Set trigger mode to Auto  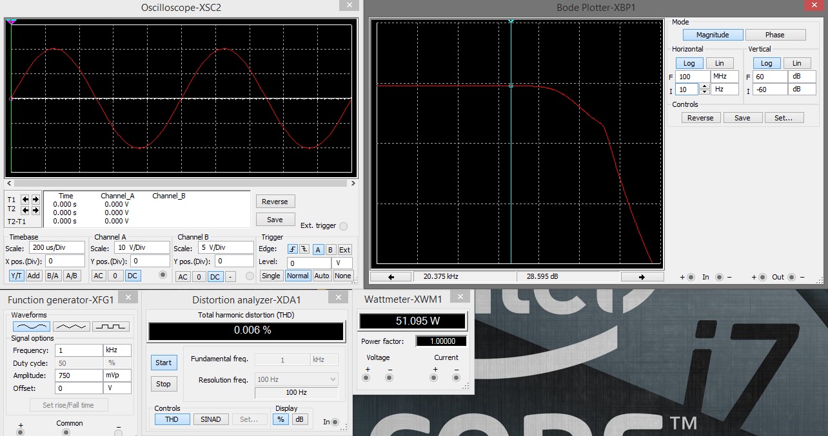pos(322,276)
